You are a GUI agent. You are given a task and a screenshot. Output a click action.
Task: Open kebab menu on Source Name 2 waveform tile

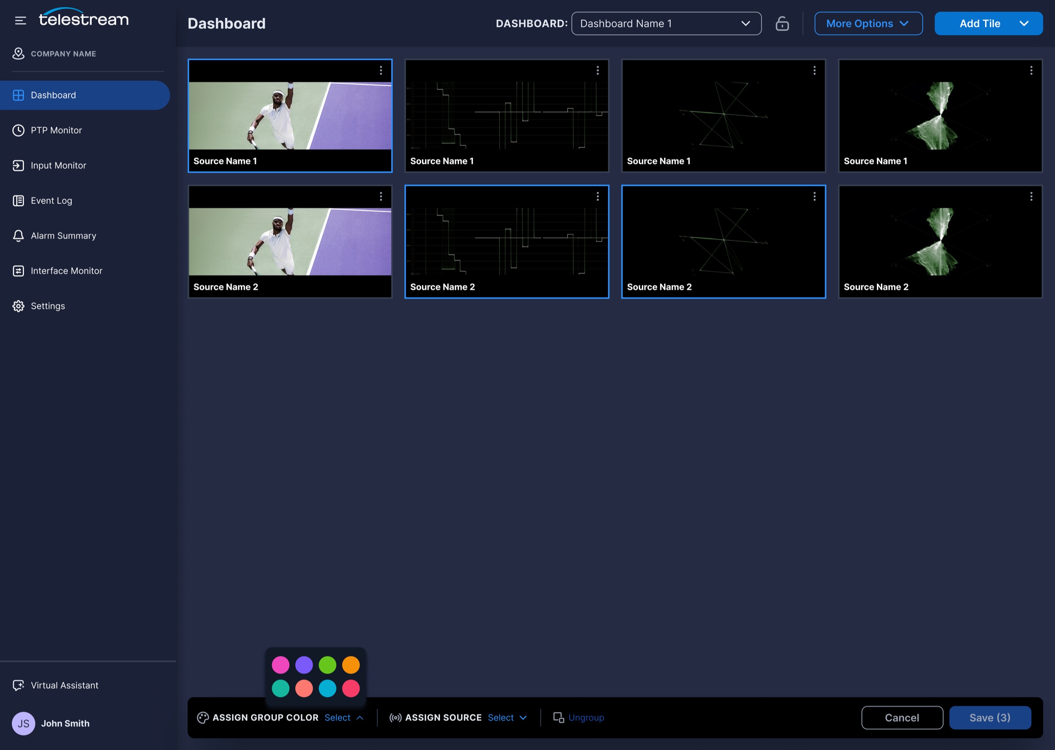597,196
